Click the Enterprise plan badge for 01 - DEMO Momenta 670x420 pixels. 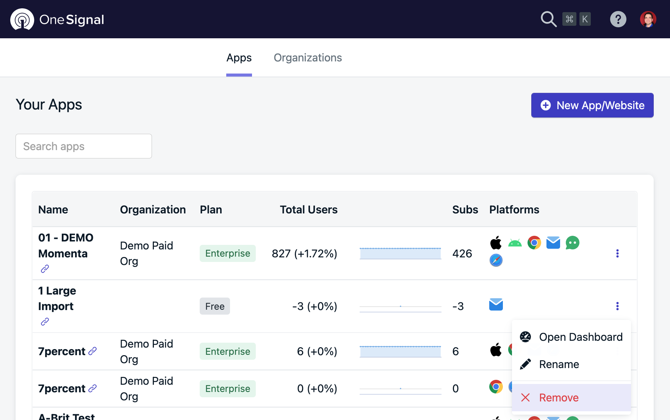228,253
